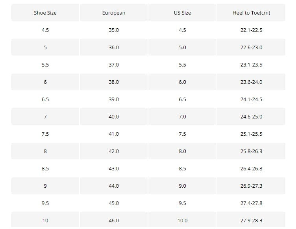Click the US Size column header
This screenshot has height=229, width=296.
182,13
